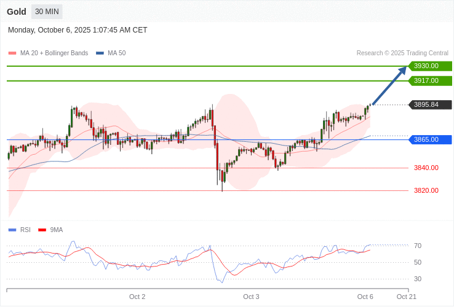Image resolution: width=454 pixels, height=307 pixels.
Task: Click the red 9MA legend marker
Action: [x=42, y=230]
